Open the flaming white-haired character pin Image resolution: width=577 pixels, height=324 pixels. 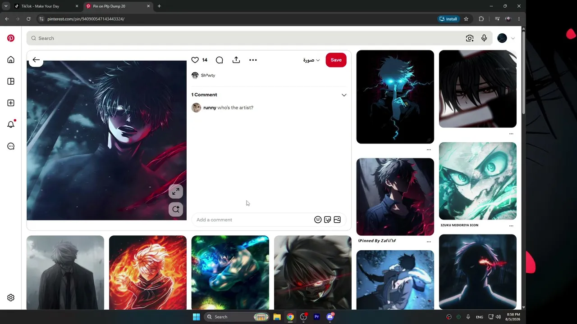pyautogui.click(x=148, y=273)
